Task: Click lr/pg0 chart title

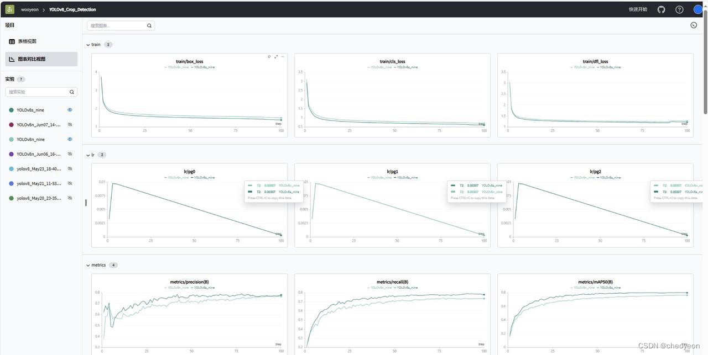Action: point(189,172)
